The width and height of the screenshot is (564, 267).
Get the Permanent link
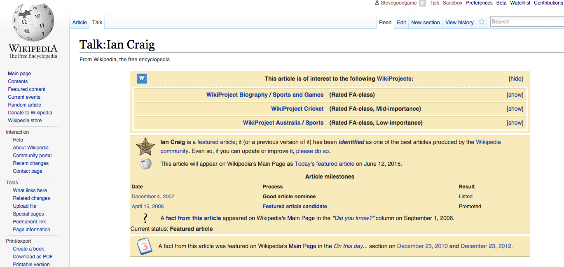click(x=30, y=222)
